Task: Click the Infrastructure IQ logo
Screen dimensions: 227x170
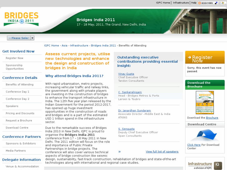Action: [205, 166]
